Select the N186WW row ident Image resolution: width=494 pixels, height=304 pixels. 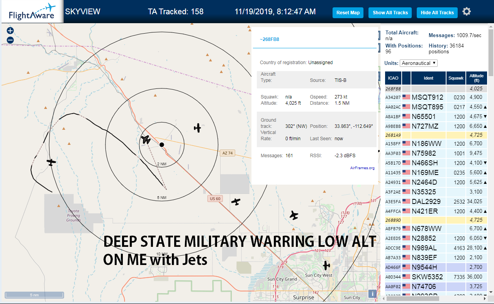[x=426, y=143]
